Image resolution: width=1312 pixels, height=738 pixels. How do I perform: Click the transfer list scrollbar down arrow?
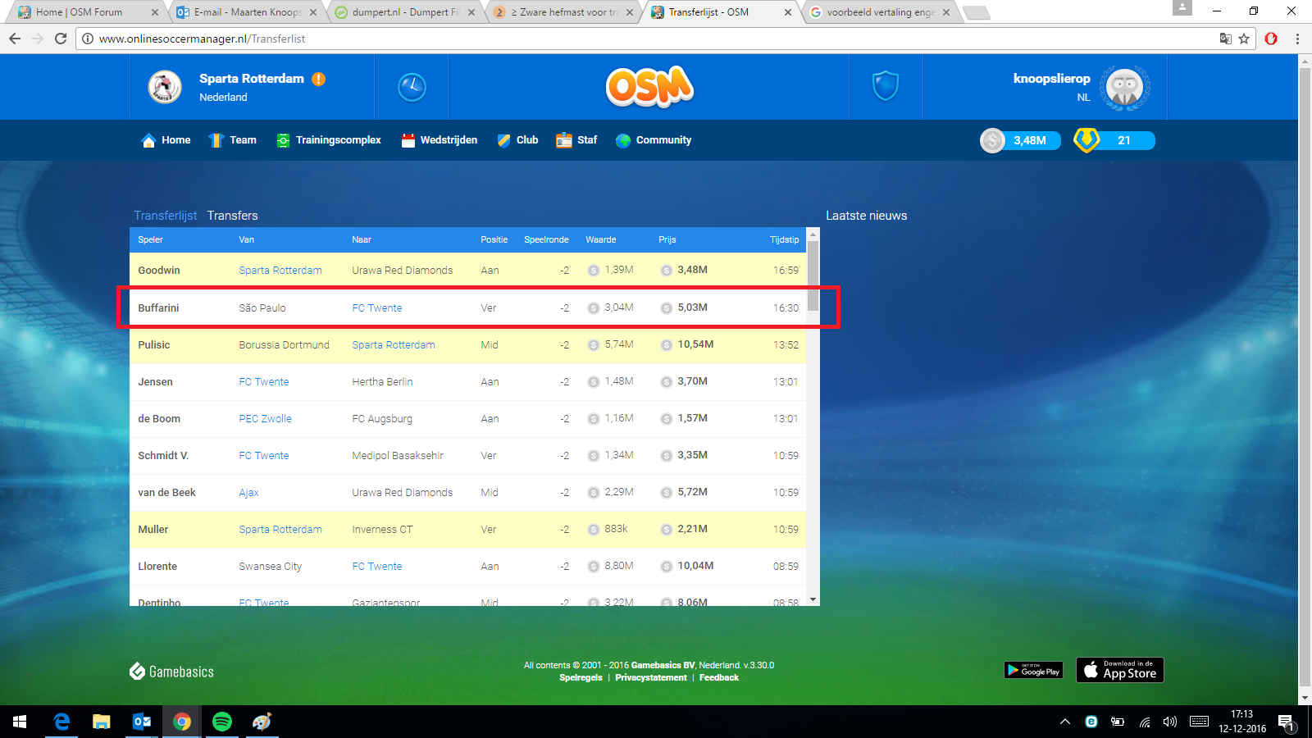tap(813, 599)
